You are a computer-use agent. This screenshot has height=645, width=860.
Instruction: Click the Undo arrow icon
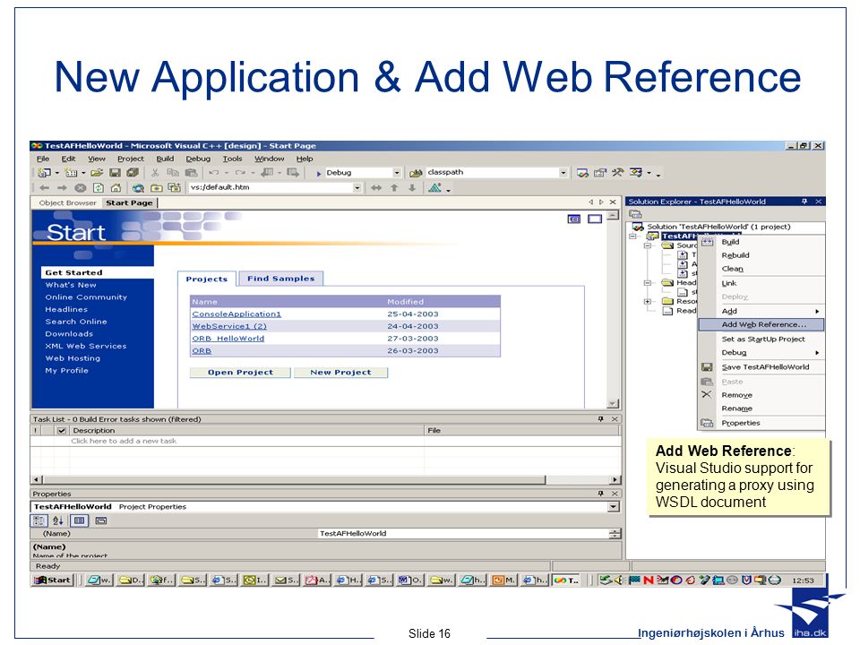(x=214, y=173)
